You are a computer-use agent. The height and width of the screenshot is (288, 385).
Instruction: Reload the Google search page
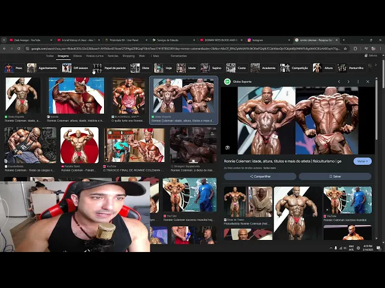coord(19,49)
